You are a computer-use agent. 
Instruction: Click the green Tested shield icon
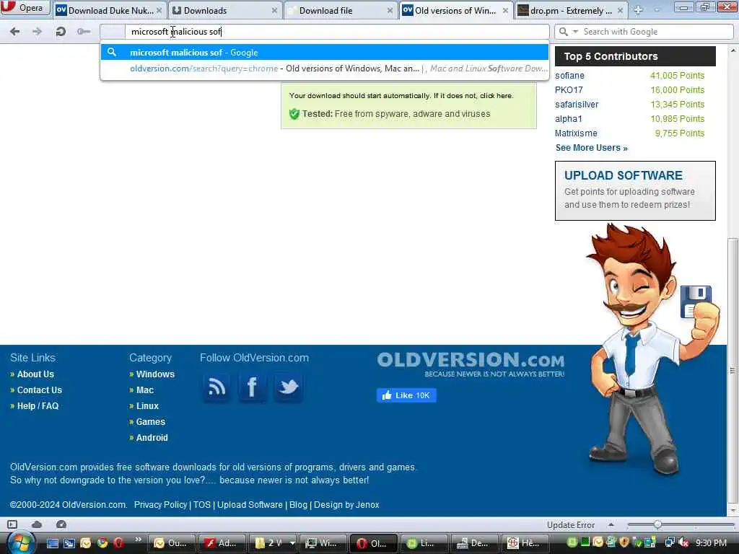(294, 113)
